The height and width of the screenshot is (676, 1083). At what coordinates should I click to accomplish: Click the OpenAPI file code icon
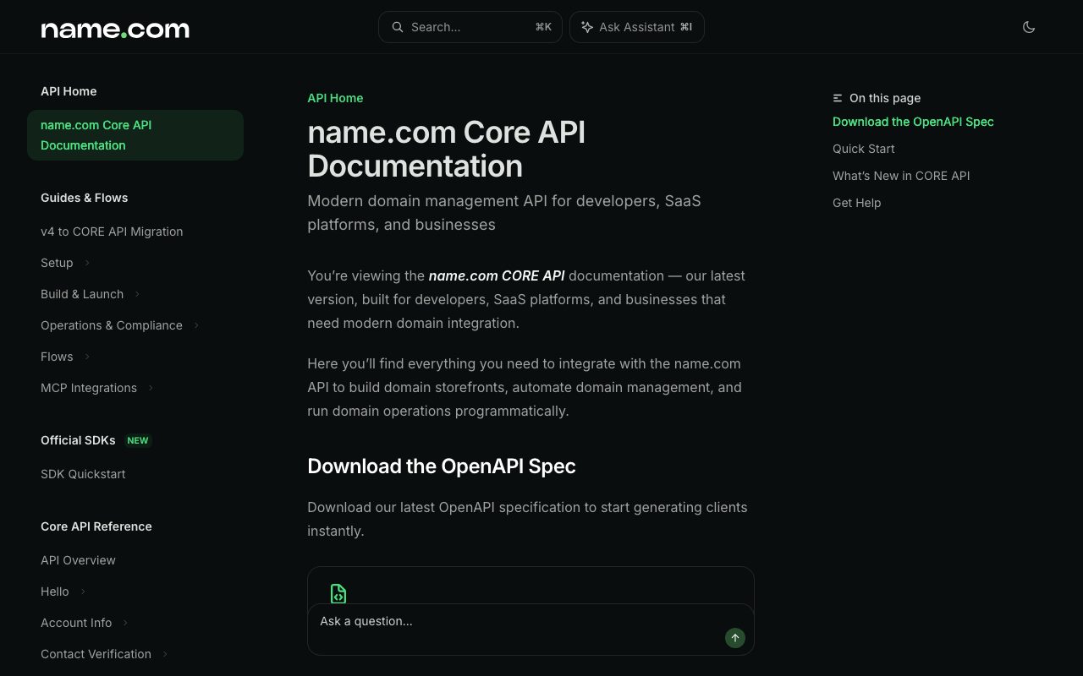point(338,593)
